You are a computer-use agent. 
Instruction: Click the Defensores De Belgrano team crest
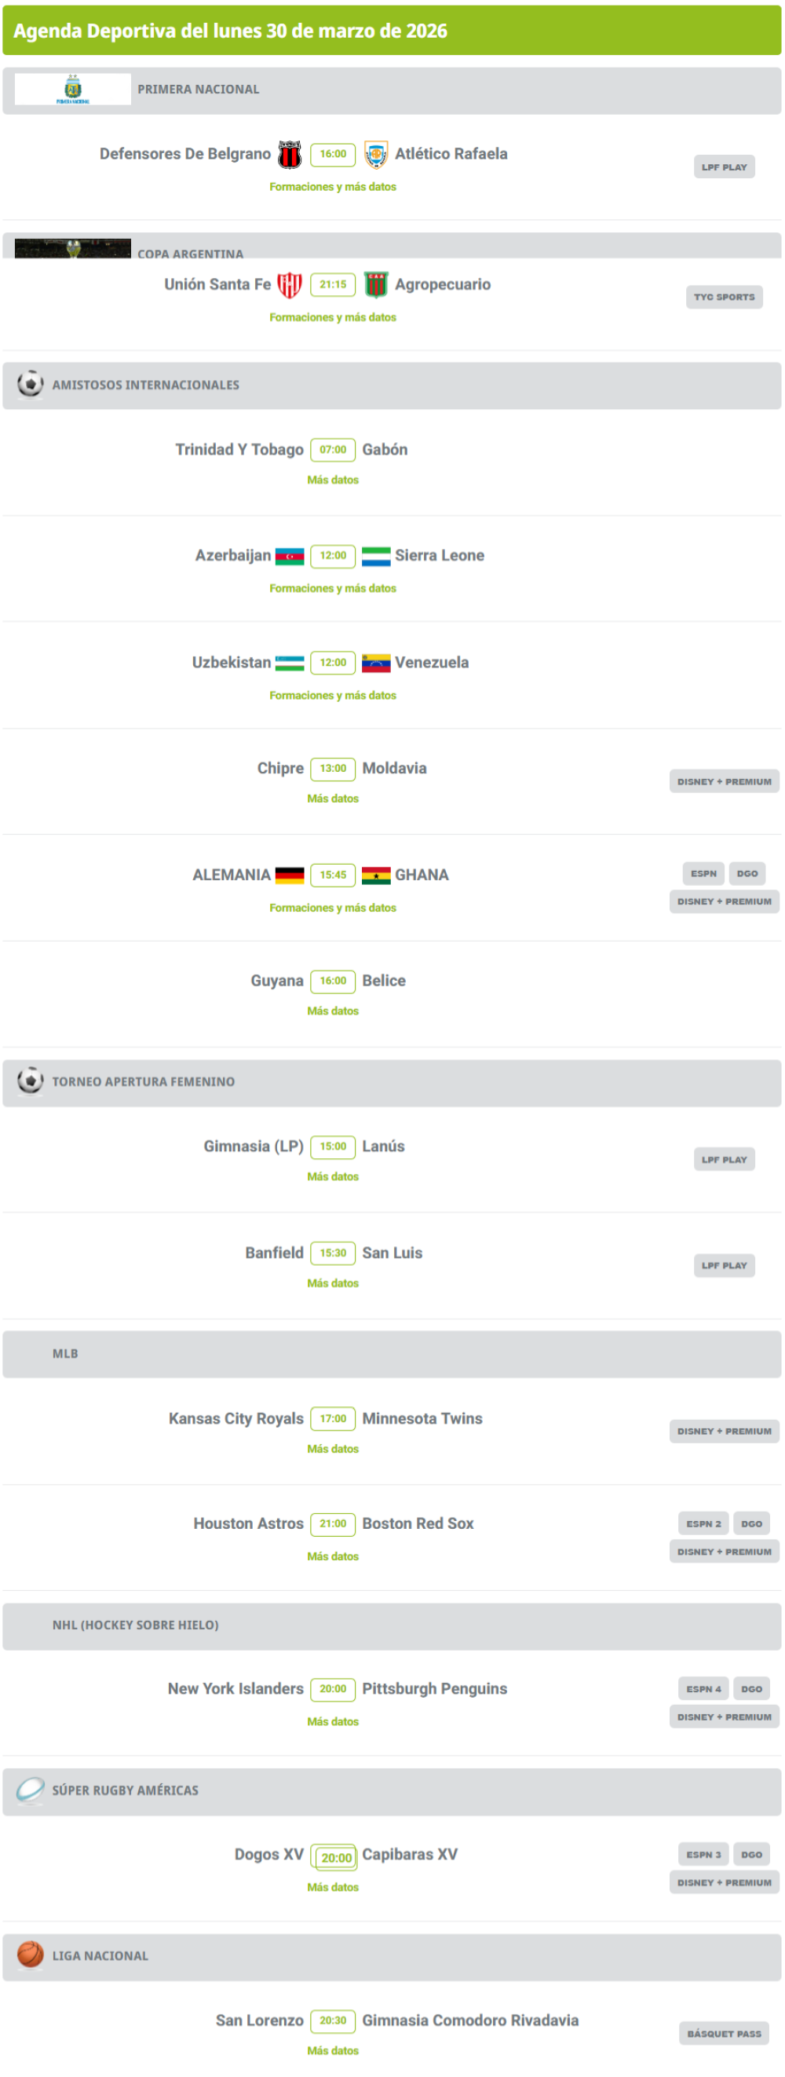coord(290,154)
